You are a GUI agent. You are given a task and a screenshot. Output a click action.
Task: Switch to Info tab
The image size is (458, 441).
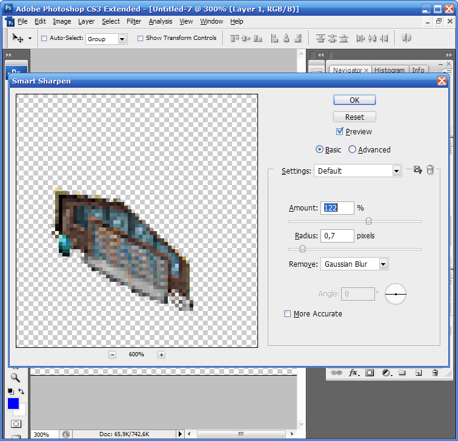coord(418,70)
